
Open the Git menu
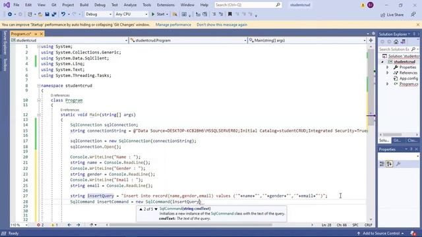[54, 5]
